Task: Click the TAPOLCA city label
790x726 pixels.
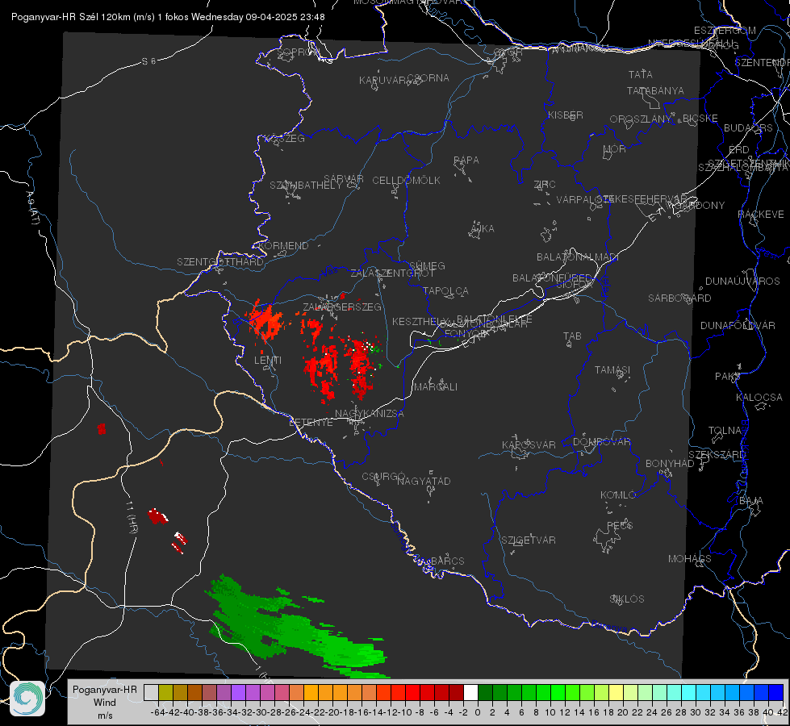Action: click(445, 290)
